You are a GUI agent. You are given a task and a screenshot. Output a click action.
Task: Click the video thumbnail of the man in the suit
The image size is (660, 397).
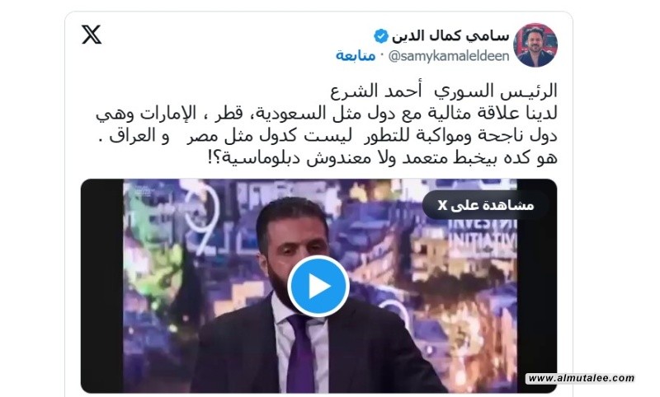pos(318,286)
